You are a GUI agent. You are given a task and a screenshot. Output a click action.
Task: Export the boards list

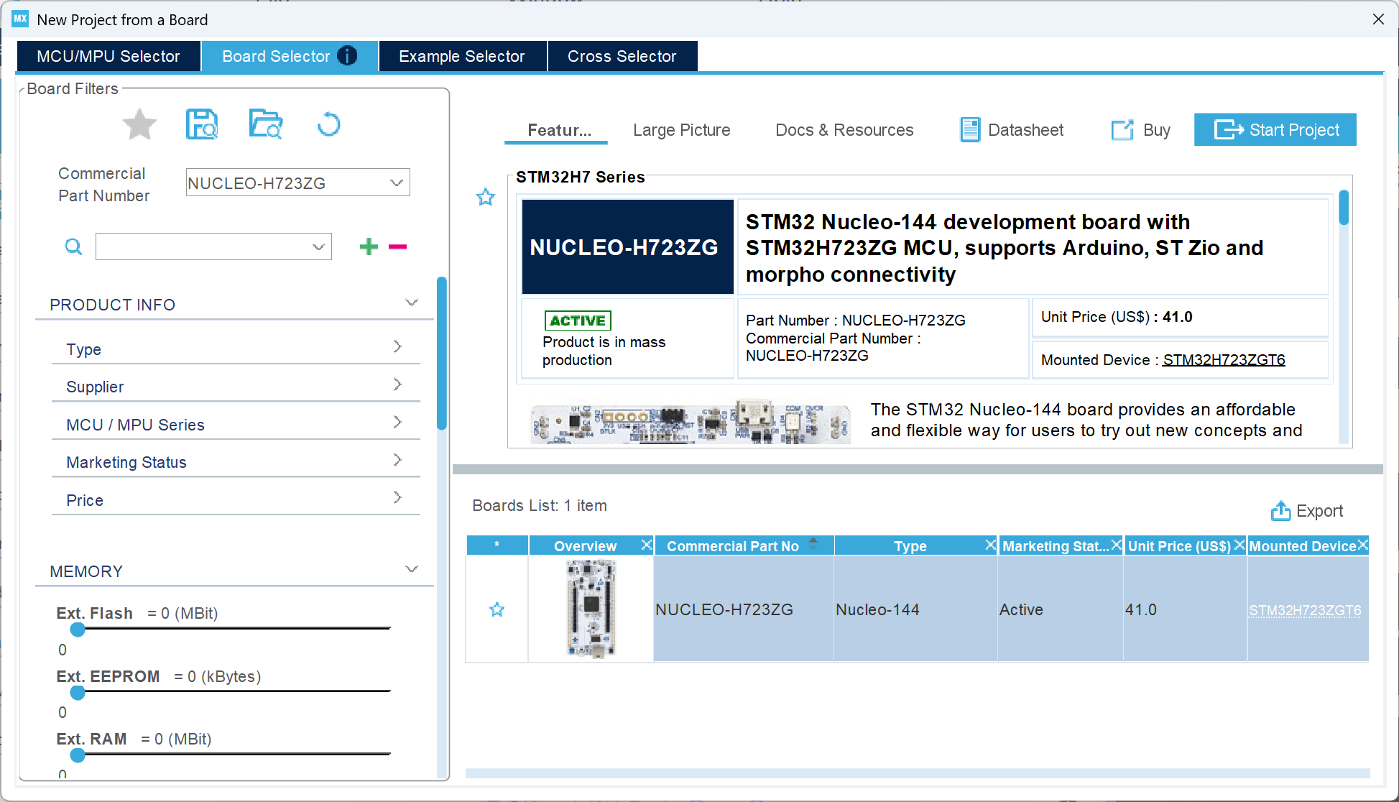click(1307, 511)
